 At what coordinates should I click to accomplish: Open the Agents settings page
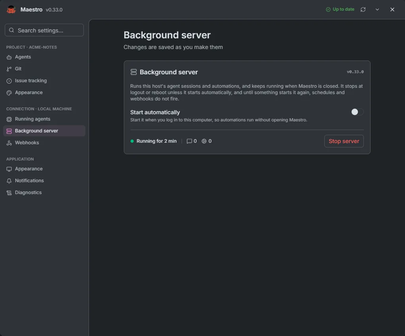pos(44,57)
